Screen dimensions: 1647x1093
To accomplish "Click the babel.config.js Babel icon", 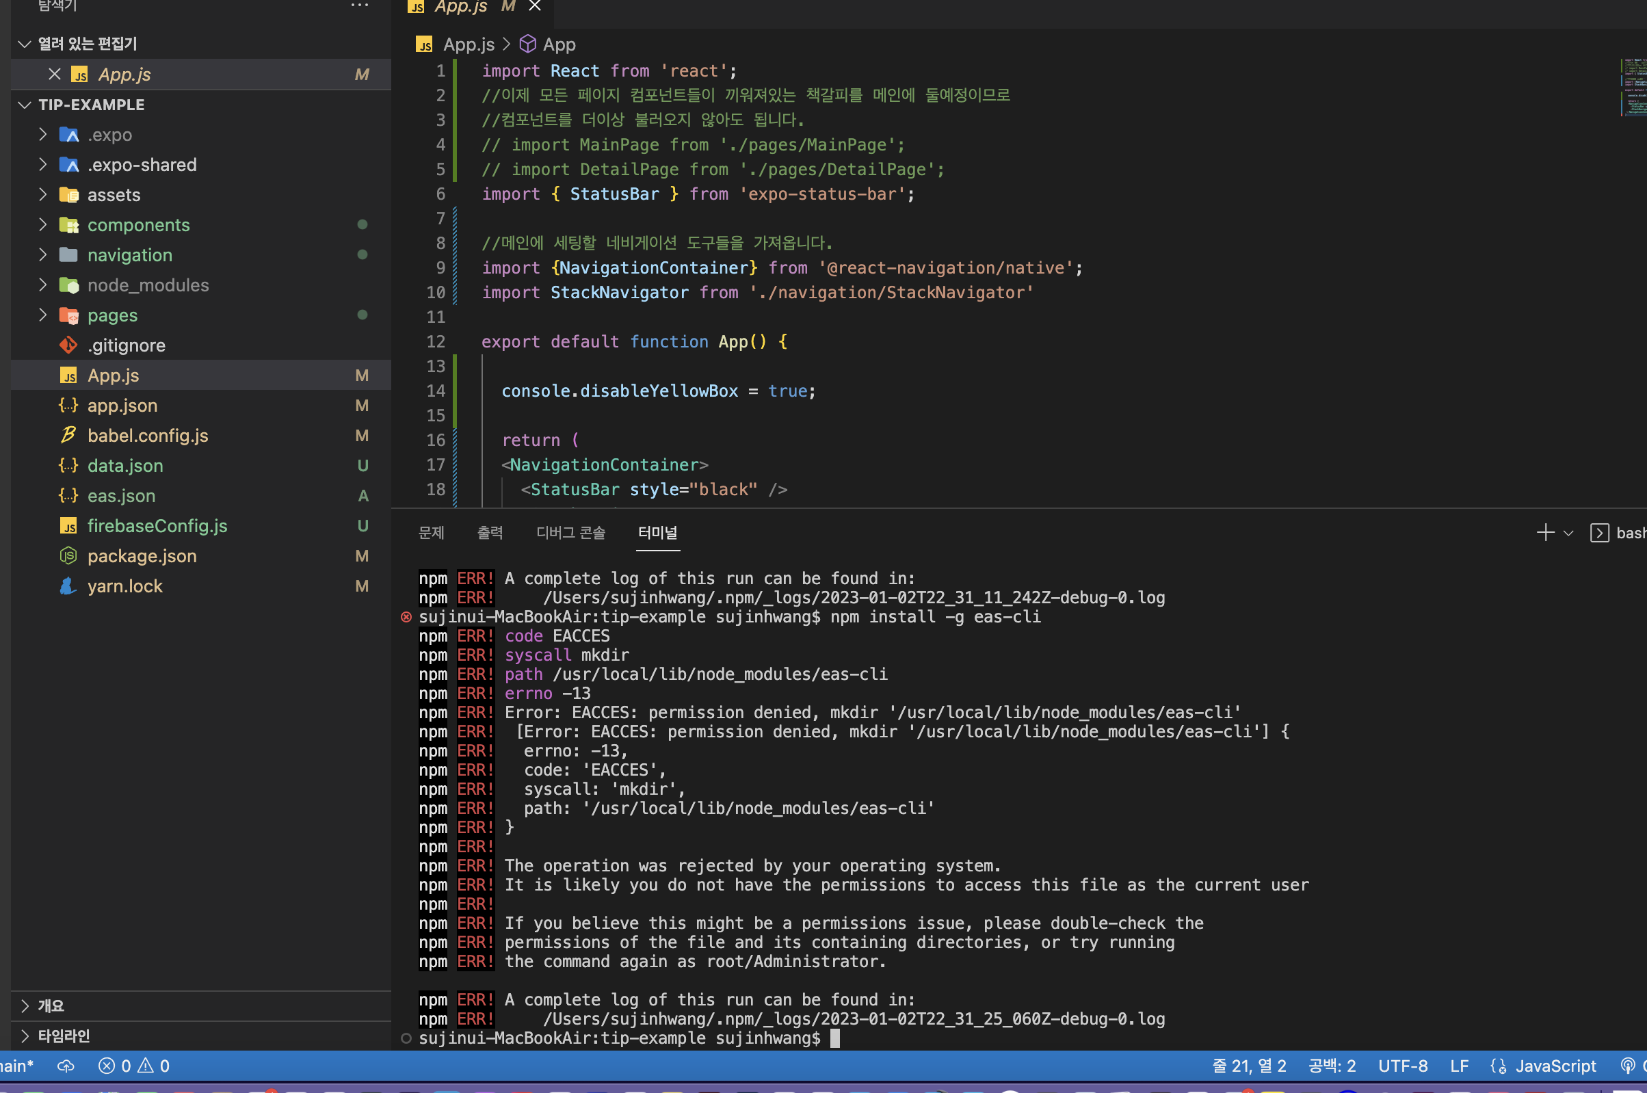I will (x=69, y=435).
